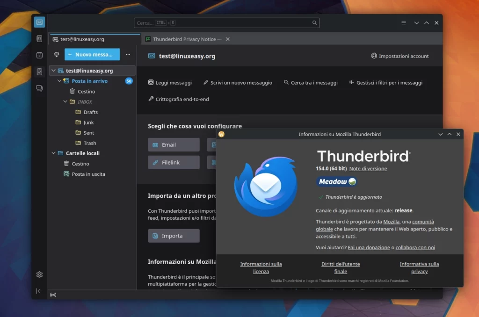Open the Mozilla link in About dialog
The height and width of the screenshot is (317, 479).
pos(392,222)
